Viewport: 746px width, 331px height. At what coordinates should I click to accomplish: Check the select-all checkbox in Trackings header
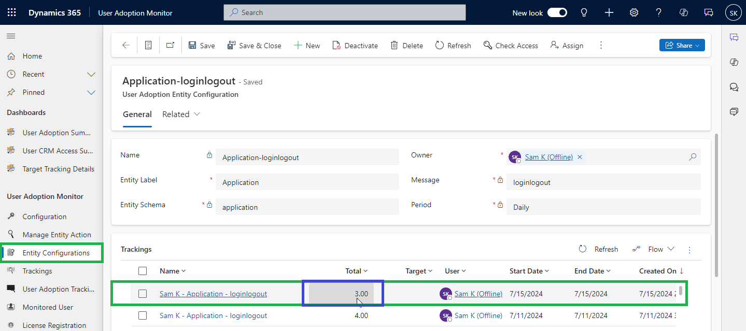(143, 271)
